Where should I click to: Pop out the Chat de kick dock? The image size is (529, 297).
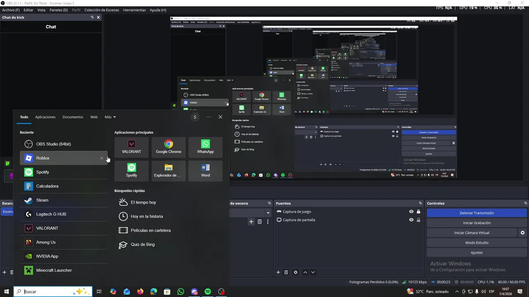pos(92,17)
